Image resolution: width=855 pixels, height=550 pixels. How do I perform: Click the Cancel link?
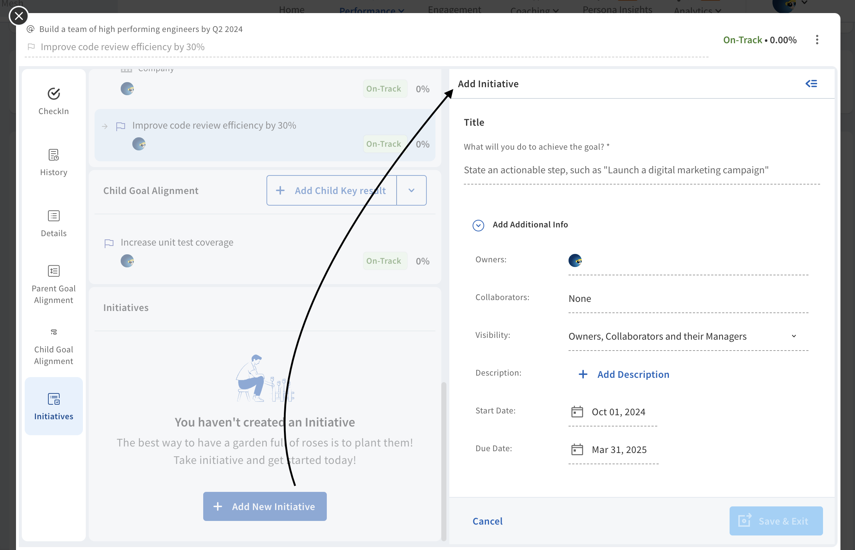(x=487, y=521)
